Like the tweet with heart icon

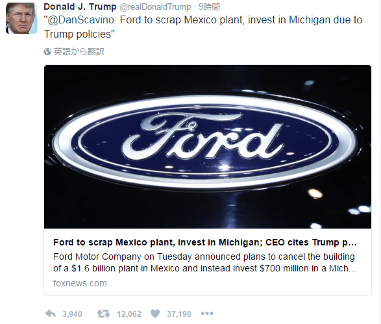coord(155,314)
